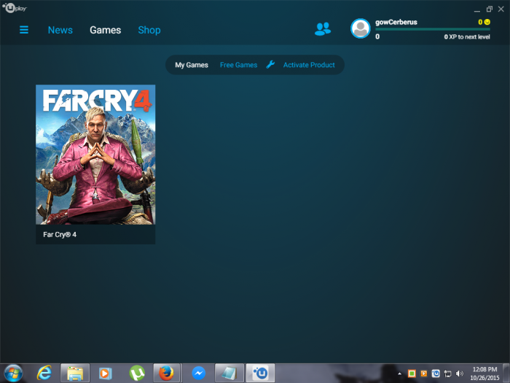Click the Uplay logo in title bar

pyautogui.click(x=15, y=7)
